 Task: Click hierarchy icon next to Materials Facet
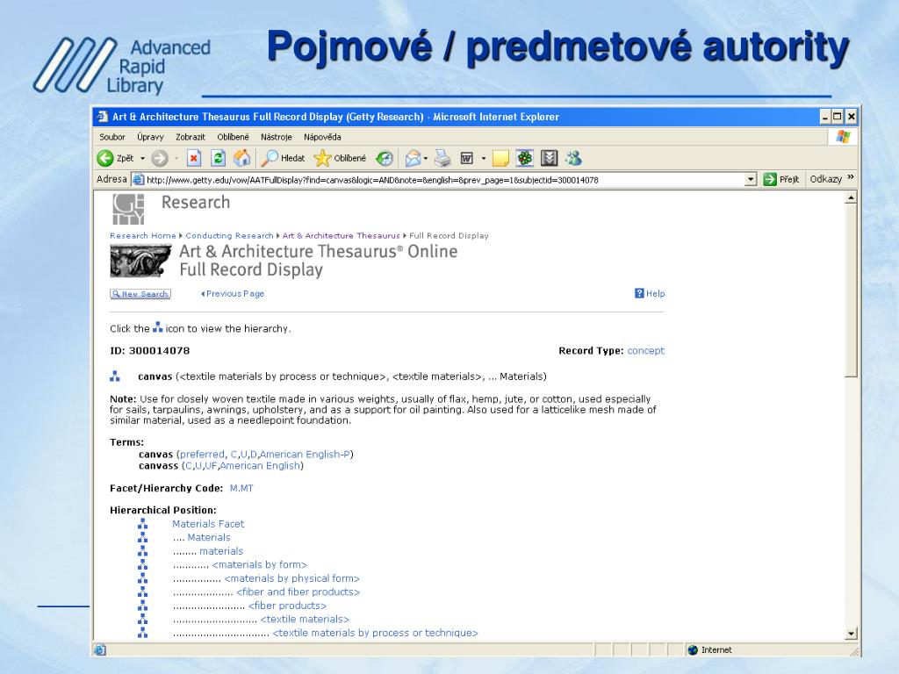click(143, 524)
